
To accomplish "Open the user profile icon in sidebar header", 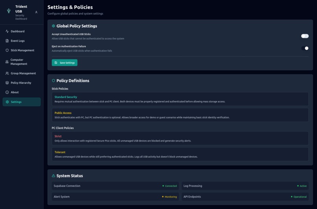I will (36, 12).
